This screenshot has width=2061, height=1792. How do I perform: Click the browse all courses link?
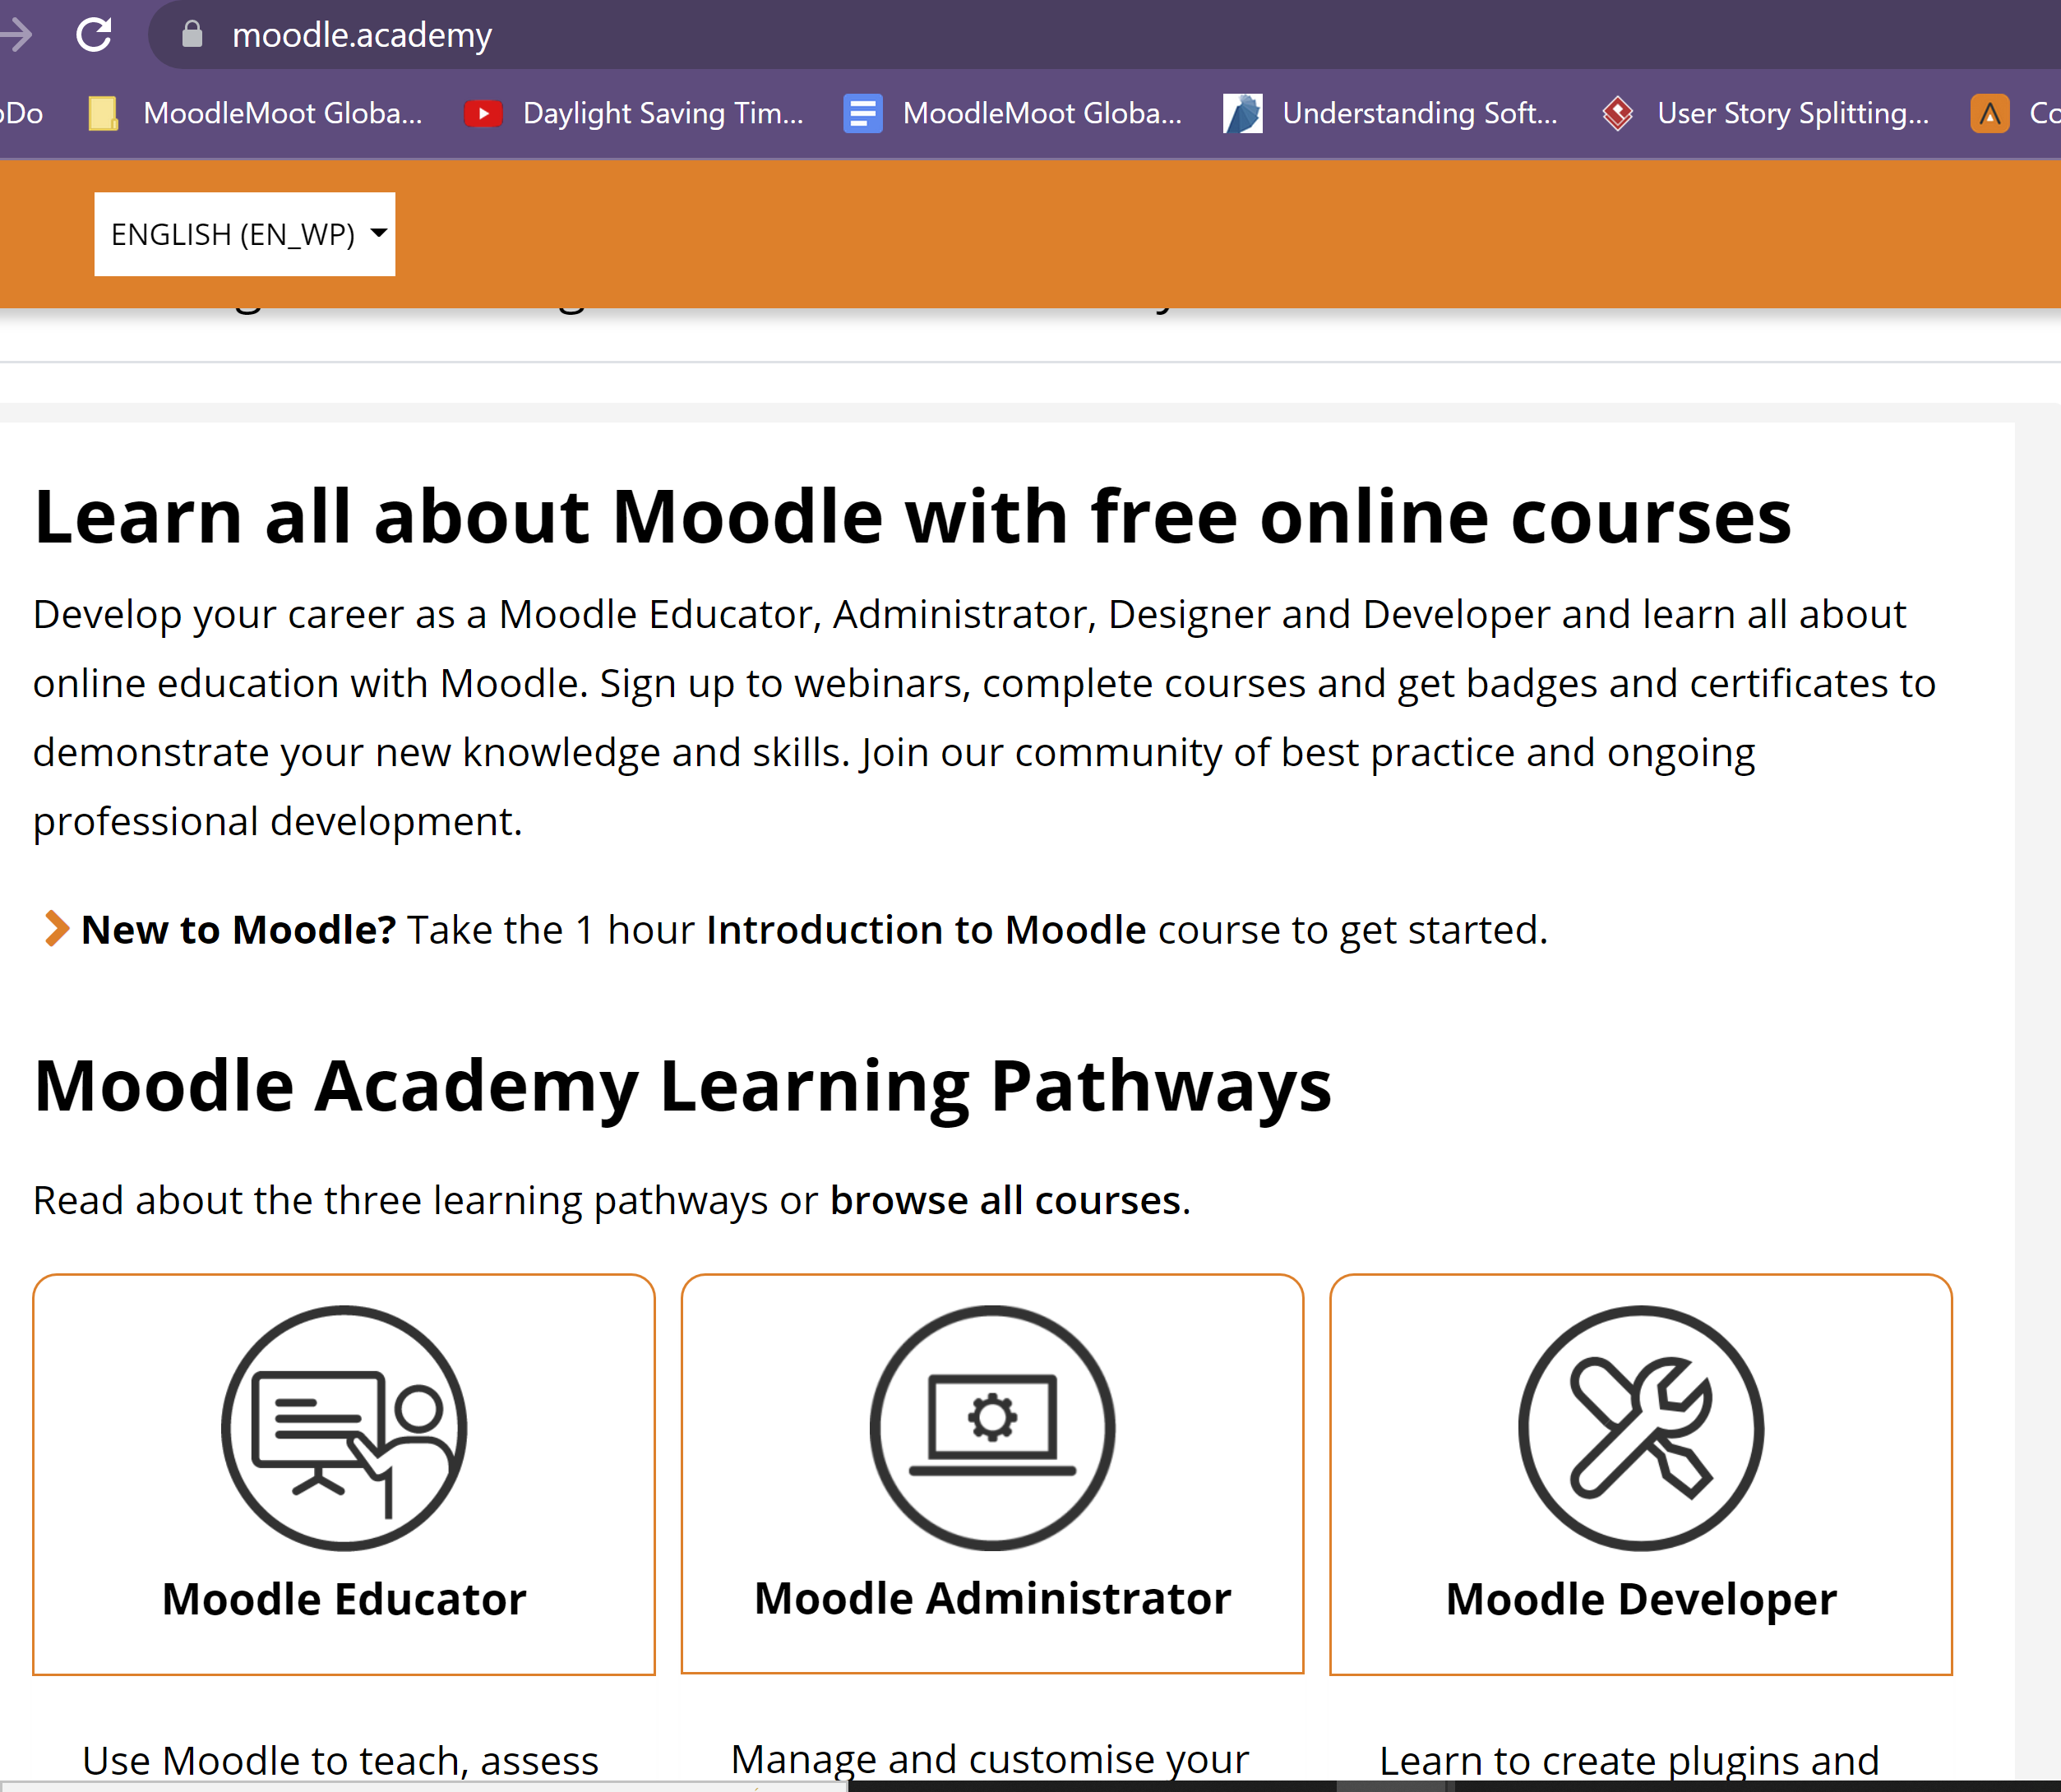(1005, 1200)
